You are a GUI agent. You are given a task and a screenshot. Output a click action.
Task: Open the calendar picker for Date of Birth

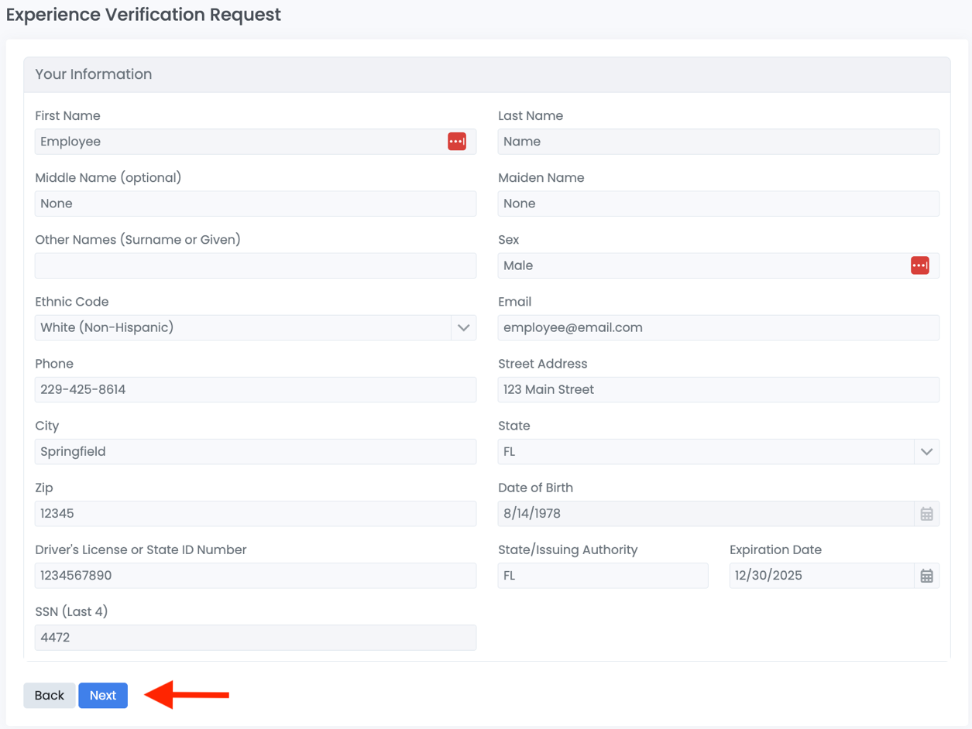click(x=927, y=513)
